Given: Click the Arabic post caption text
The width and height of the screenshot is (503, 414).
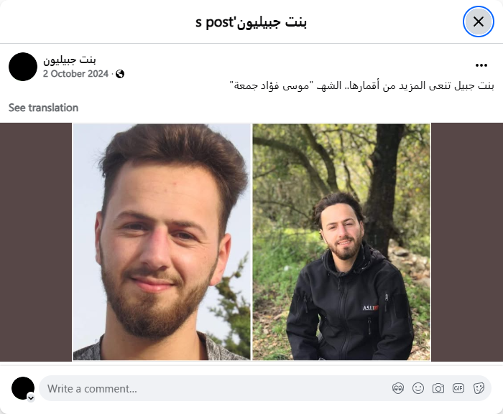Looking at the screenshot, I should [x=362, y=86].
